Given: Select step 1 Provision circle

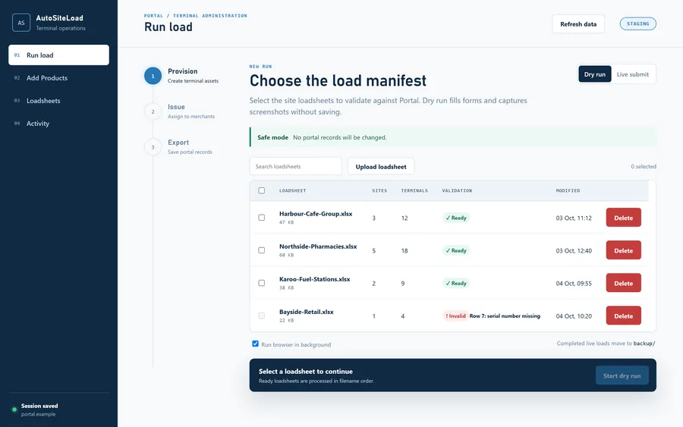Looking at the screenshot, I should click(x=153, y=76).
